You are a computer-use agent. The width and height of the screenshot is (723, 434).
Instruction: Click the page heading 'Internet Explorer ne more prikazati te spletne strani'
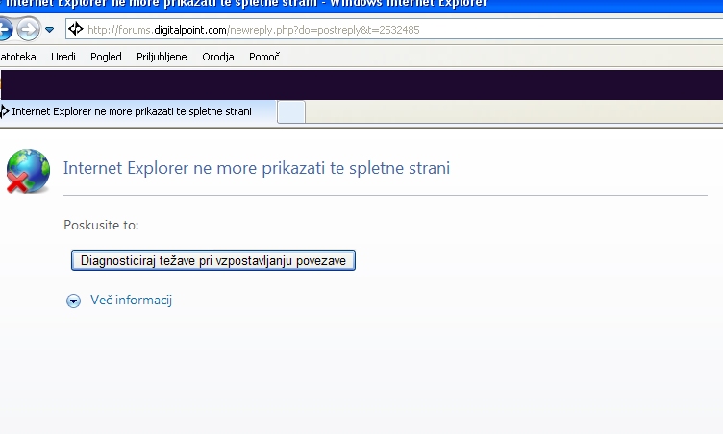pyautogui.click(x=257, y=168)
